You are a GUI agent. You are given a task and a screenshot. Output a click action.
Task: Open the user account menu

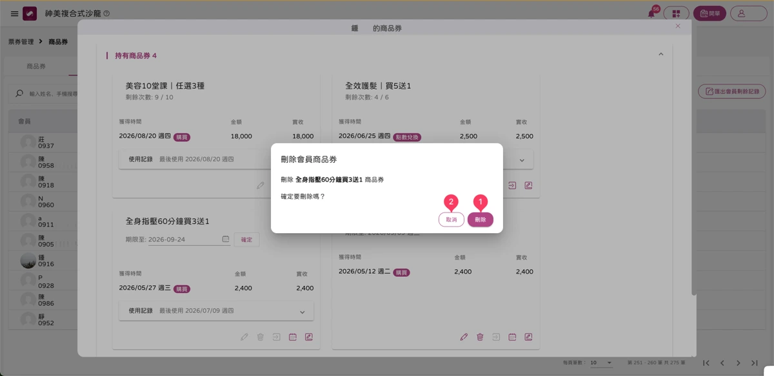(748, 14)
